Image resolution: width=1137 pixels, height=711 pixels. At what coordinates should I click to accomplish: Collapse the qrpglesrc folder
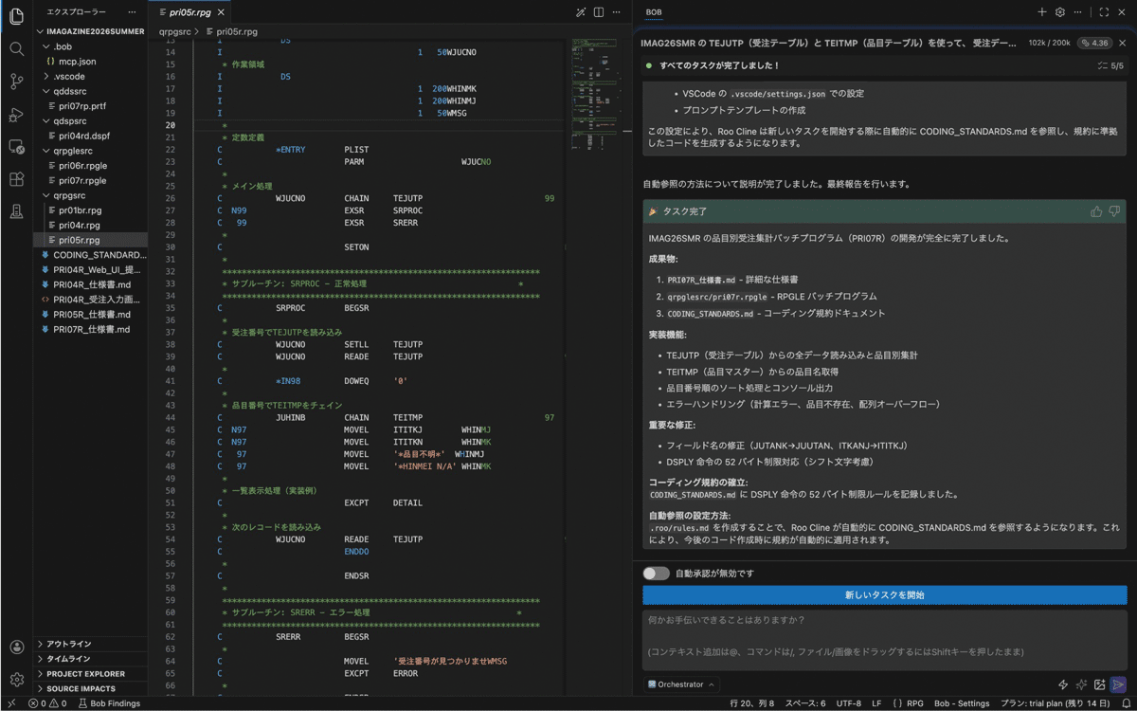(x=90, y=151)
